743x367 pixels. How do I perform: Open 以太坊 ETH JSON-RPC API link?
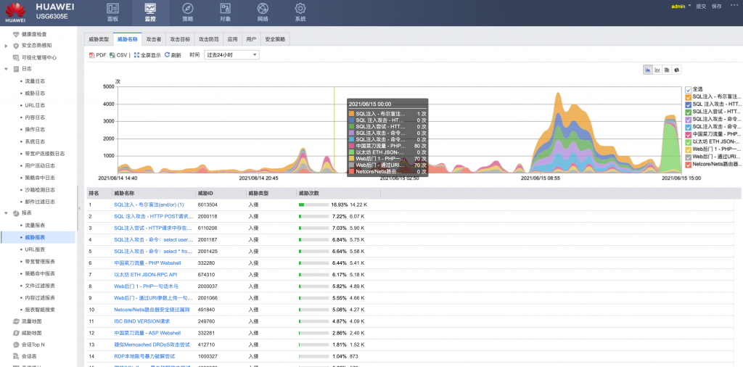tap(145, 274)
